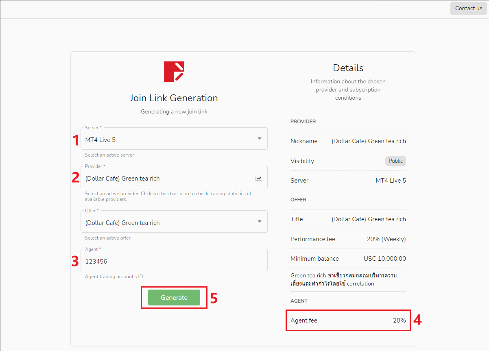The width and height of the screenshot is (489, 351).
Task: Click the offer Title value in Details
Action: [369, 219]
